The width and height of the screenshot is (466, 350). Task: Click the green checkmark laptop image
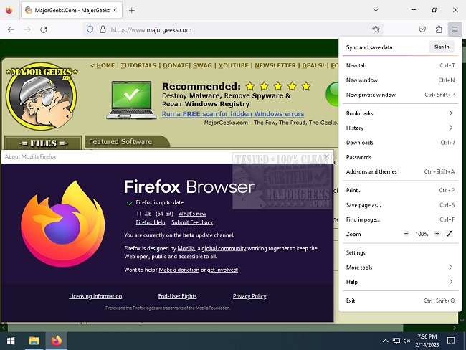tap(132, 100)
